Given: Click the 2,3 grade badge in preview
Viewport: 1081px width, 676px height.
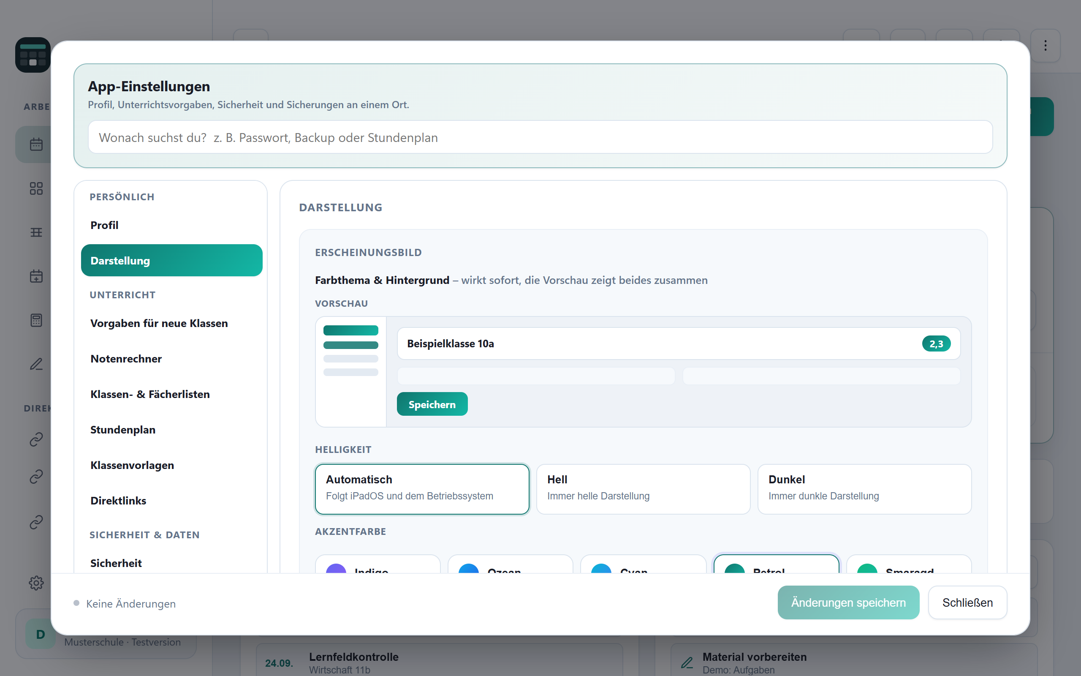Looking at the screenshot, I should [936, 343].
